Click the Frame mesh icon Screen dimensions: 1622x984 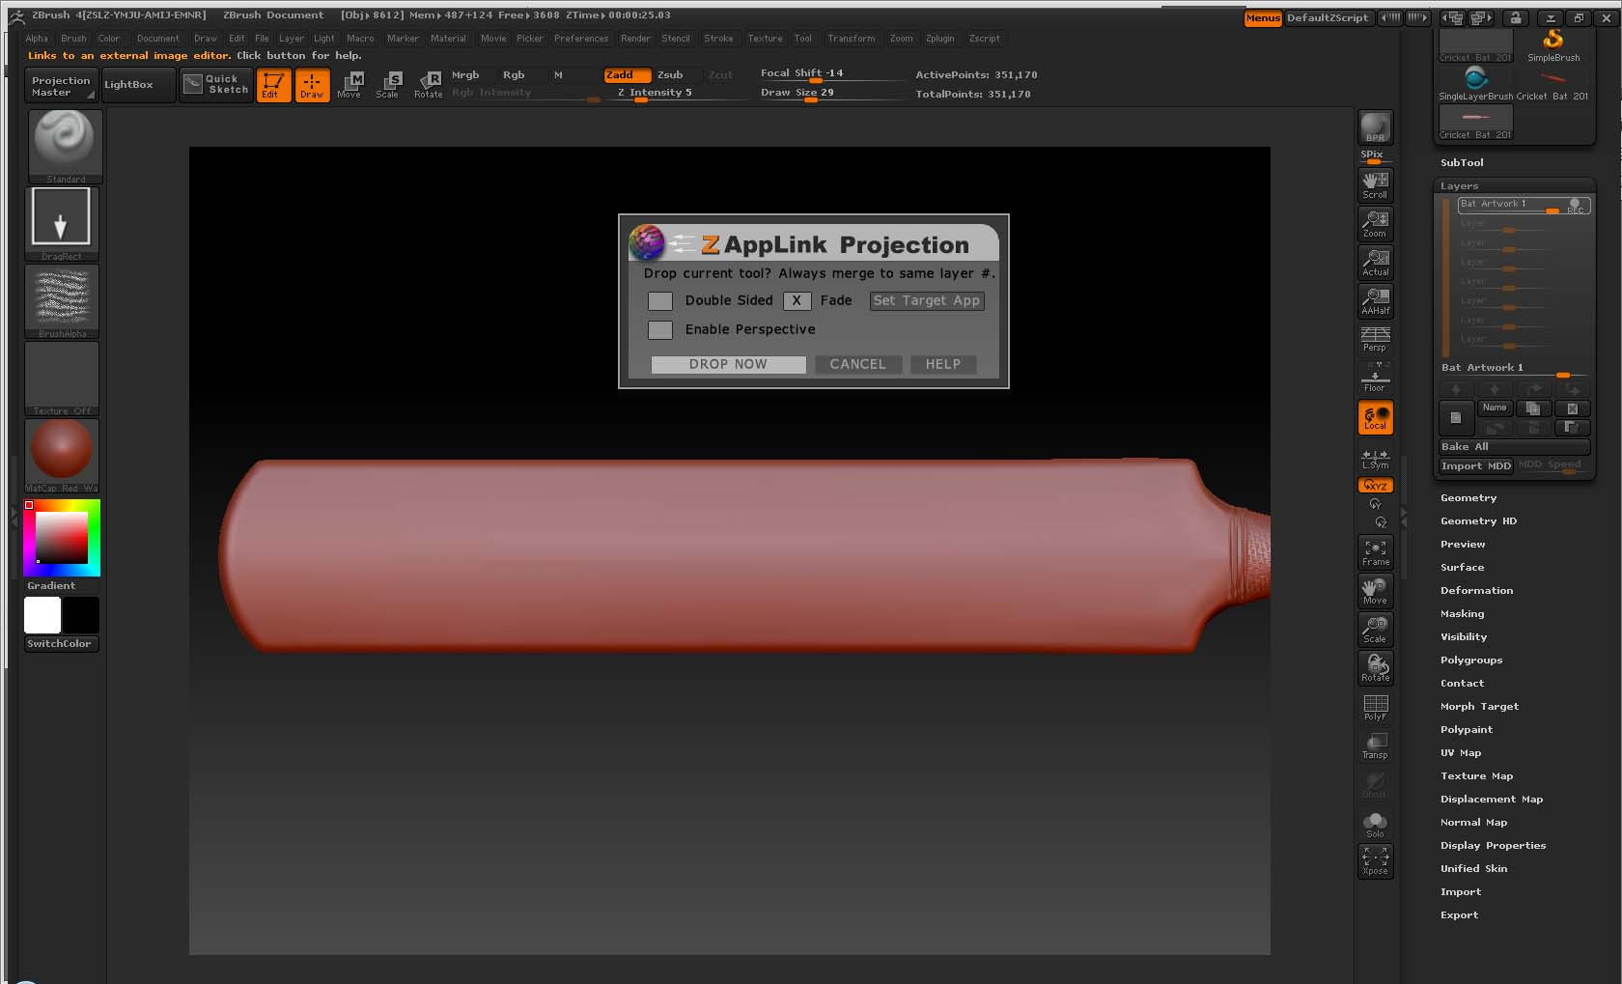pyautogui.click(x=1375, y=552)
